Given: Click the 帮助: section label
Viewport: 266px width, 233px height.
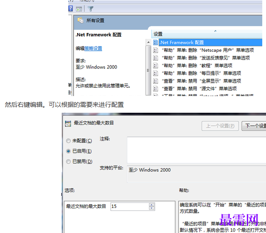Looking at the screenshot, I should tap(184, 190).
